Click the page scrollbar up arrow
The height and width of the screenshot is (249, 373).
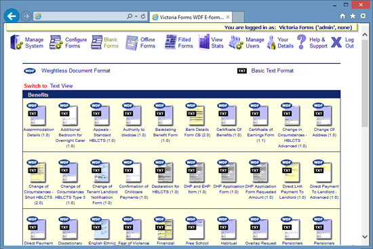pyautogui.click(x=365, y=35)
